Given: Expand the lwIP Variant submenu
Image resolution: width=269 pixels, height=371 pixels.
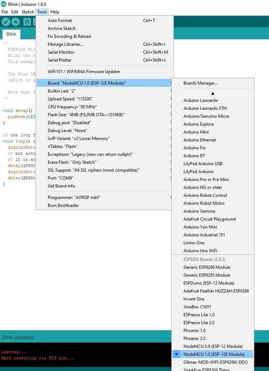Looking at the screenshot, I should click(105, 139).
